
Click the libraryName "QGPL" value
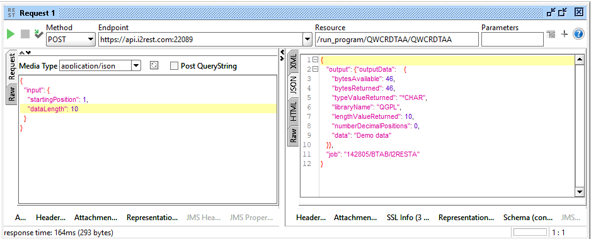388,108
